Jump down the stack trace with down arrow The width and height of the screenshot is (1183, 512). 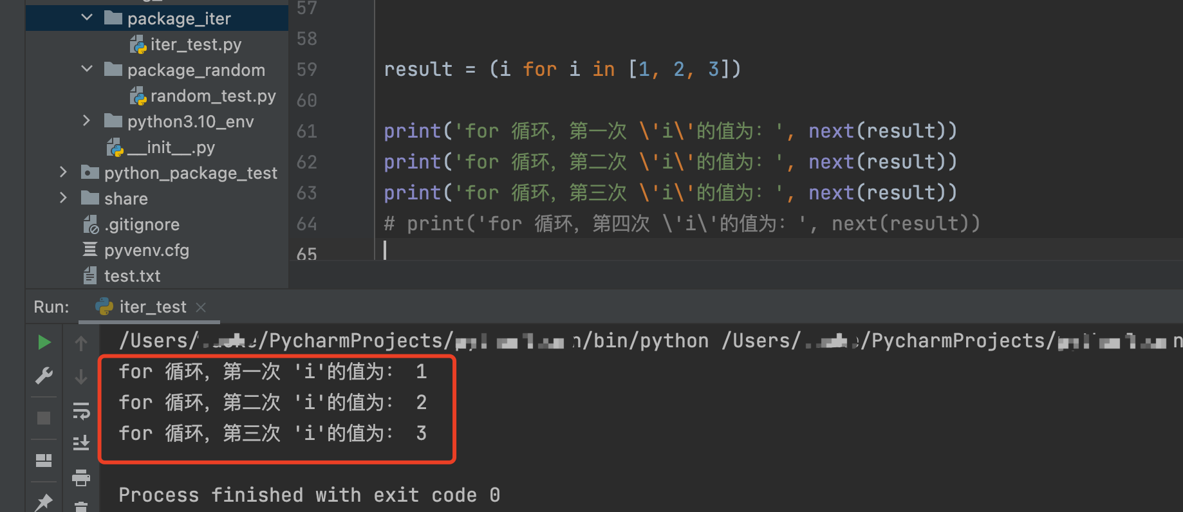pos(81,376)
